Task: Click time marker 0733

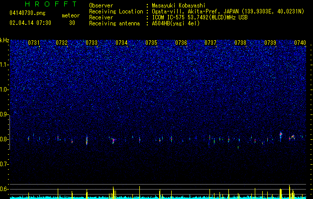Action: [92, 42]
